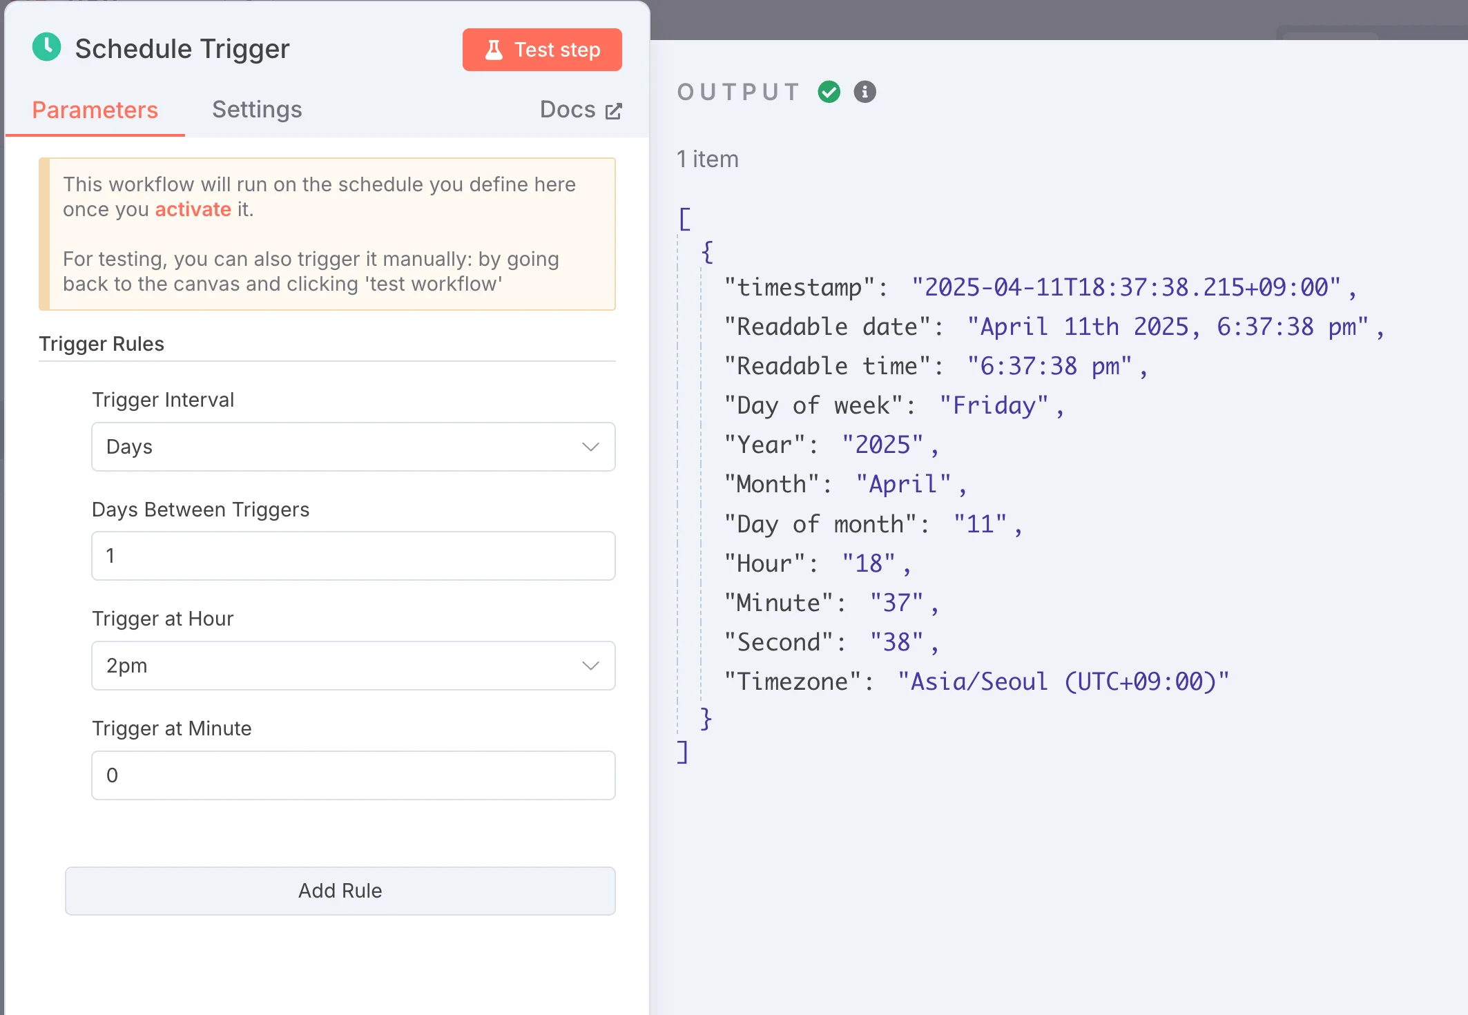Viewport: 1468px width, 1015px height.
Task: Click the green success checkmark near OUTPUT
Action: click(829, 92)
